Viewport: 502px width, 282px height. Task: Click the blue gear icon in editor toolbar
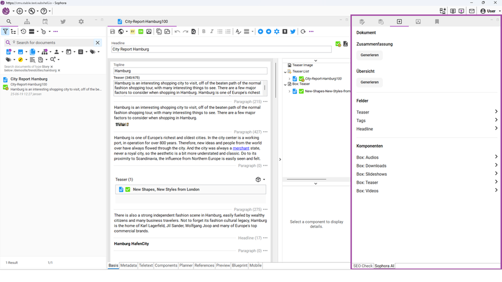[277, 31]
